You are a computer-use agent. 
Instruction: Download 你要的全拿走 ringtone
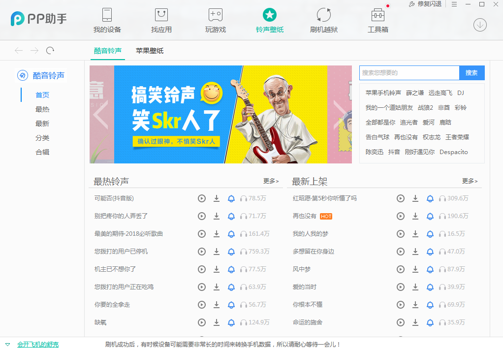tap(217, 305)
